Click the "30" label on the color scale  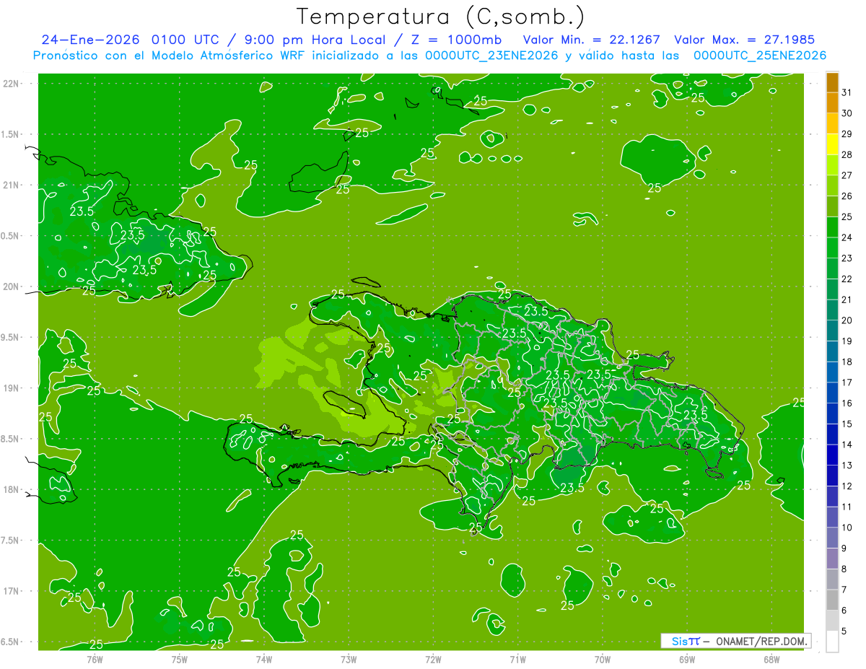click(x=847, y=113)
